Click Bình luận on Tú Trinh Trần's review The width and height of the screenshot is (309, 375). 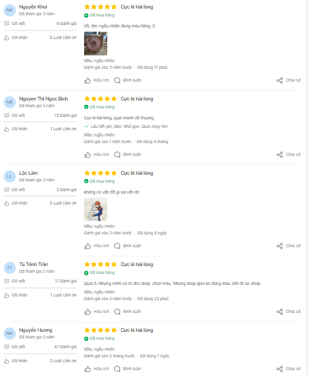click(x=127, y=312)
